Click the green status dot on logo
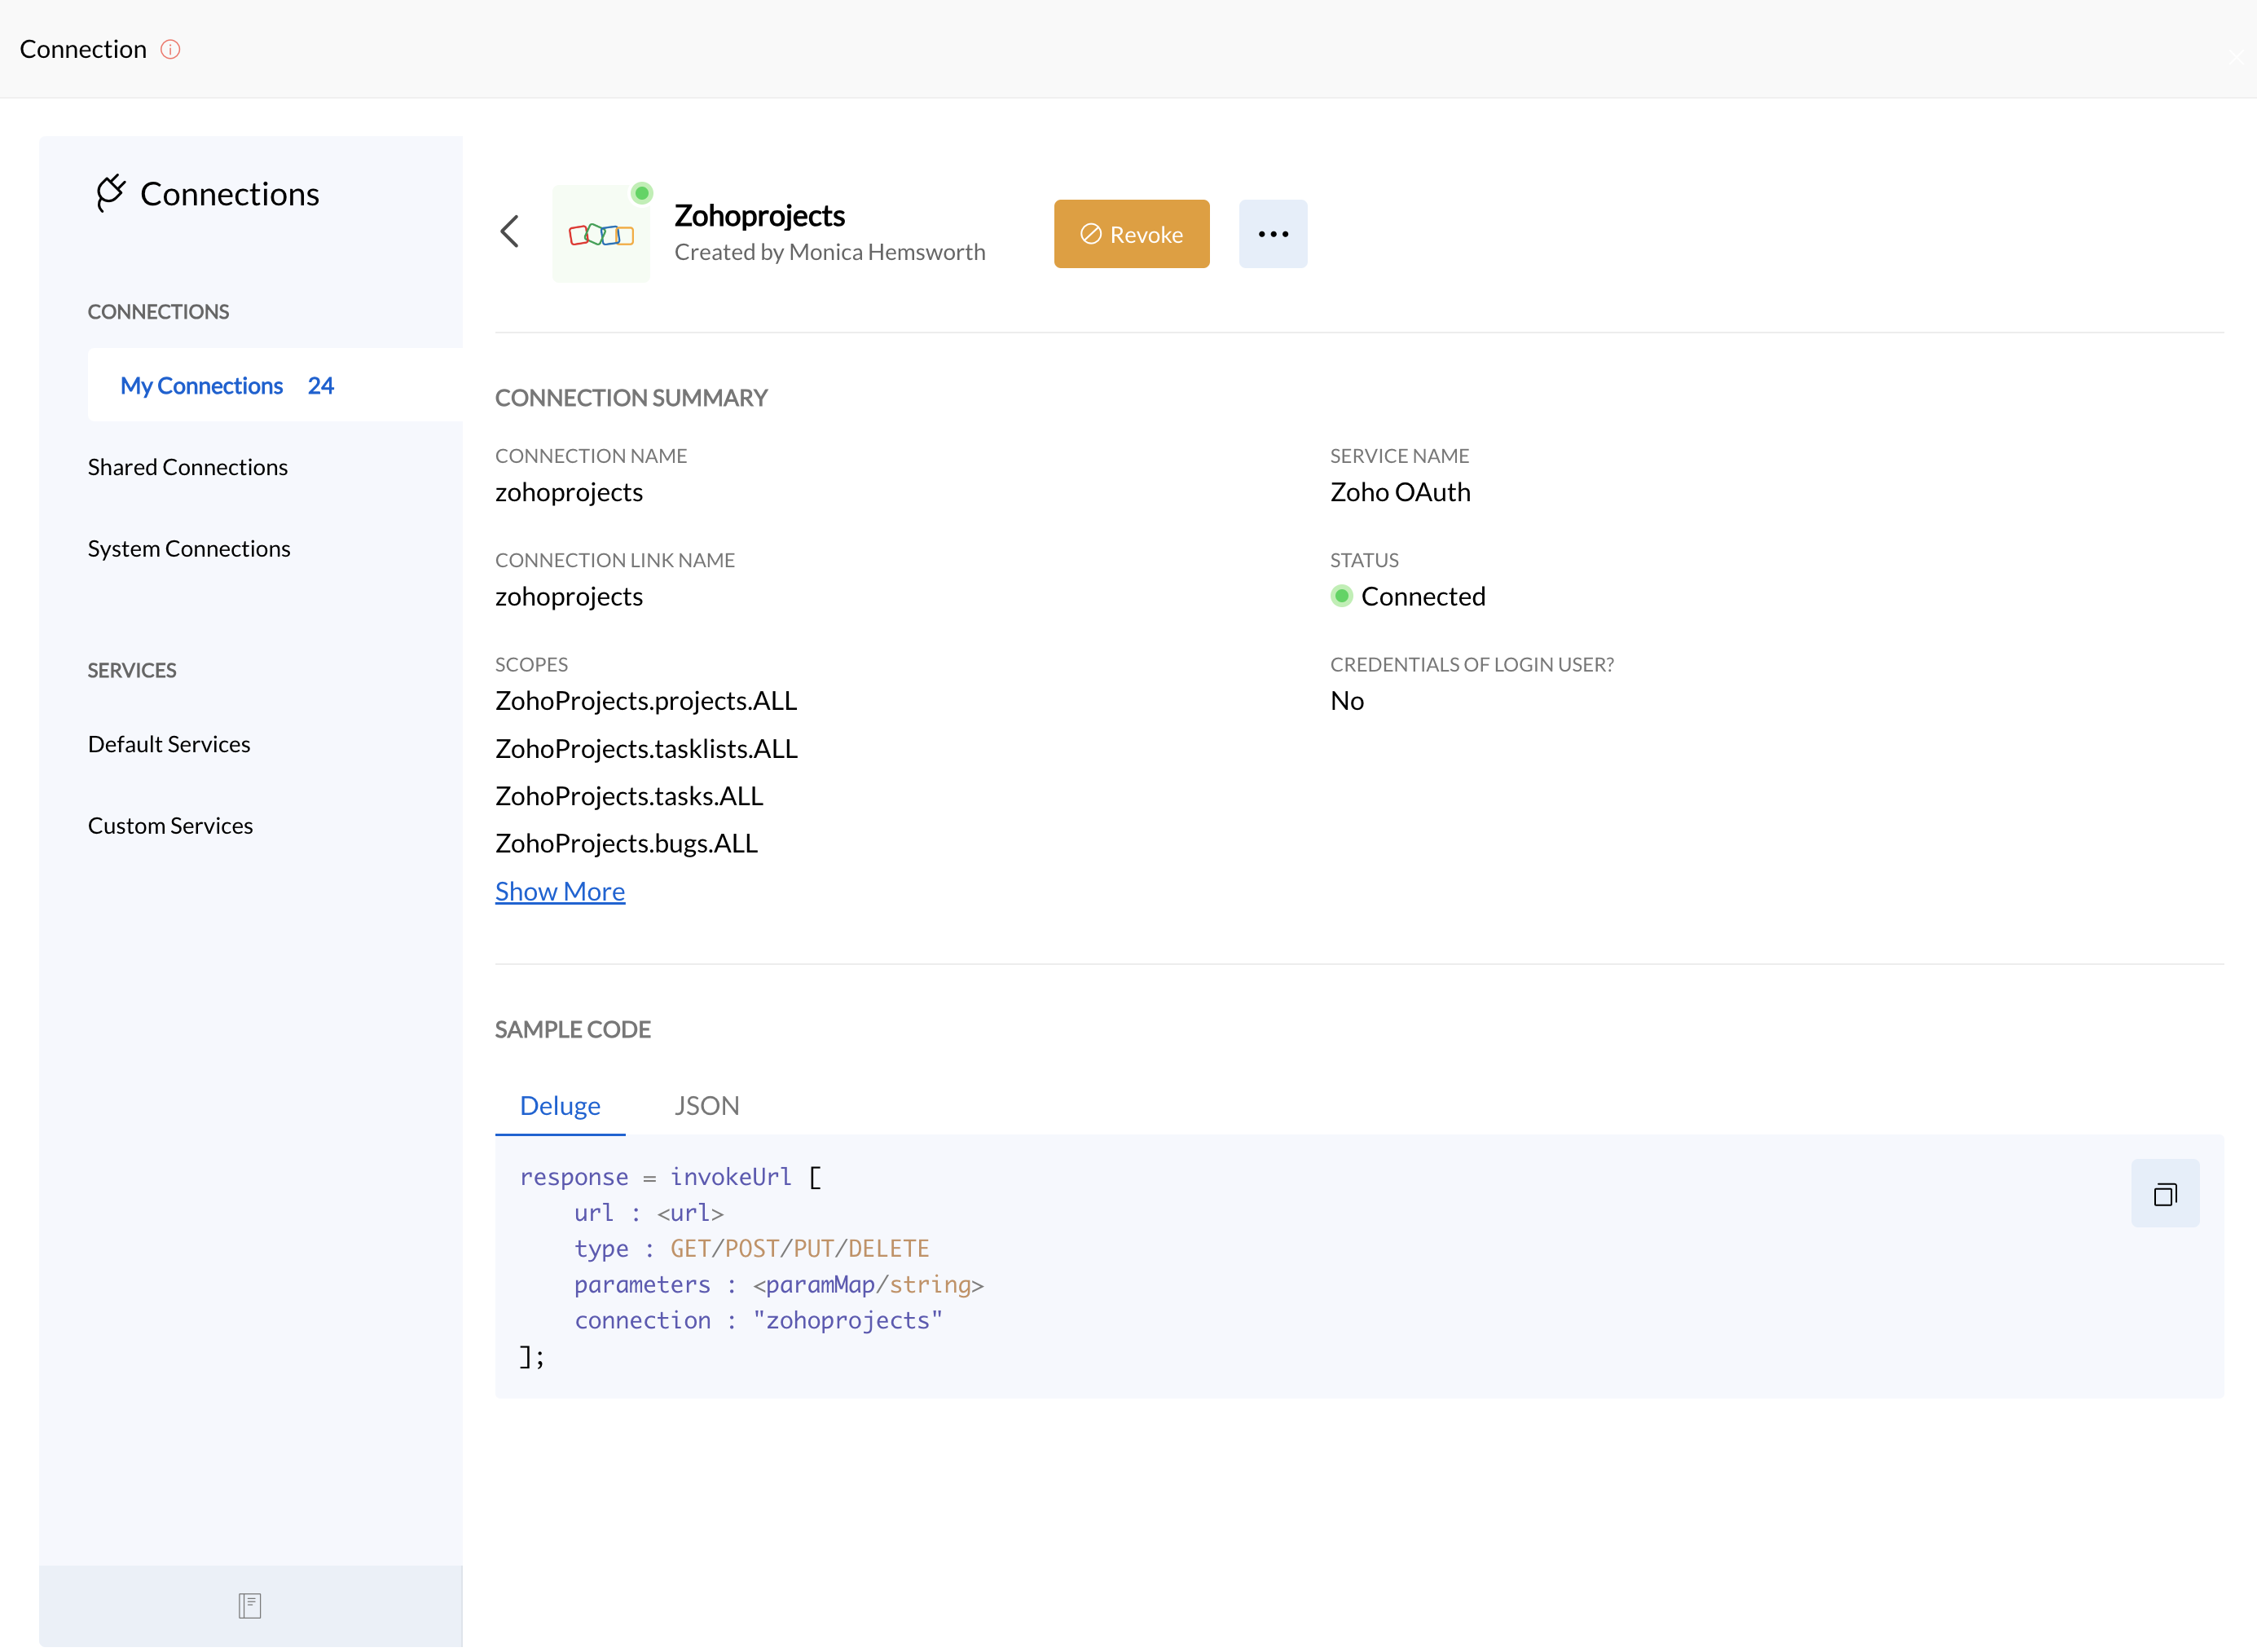The height and width of the screenshot is (1652, 2257). pyautogui.click(x=642, y=193)
